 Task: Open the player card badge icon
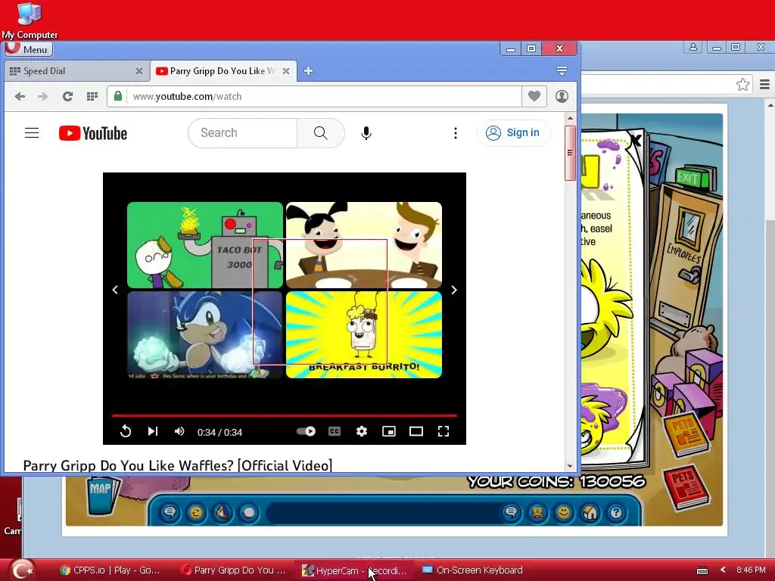pos(537,513)
